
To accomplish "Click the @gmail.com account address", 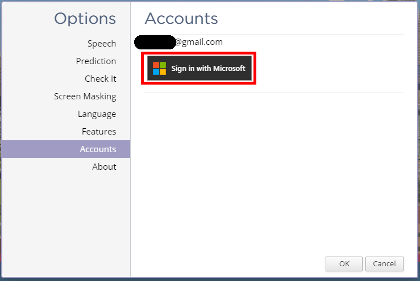I will pyautogui.click(x=199, y=42).
